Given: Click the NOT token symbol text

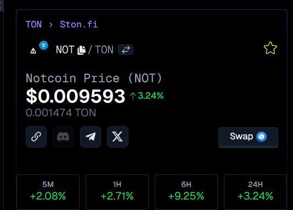Looking at the screenshot, I should coord(65,50).
